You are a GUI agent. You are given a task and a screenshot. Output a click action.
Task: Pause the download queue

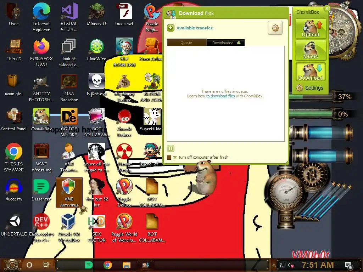tap(171, 148)
